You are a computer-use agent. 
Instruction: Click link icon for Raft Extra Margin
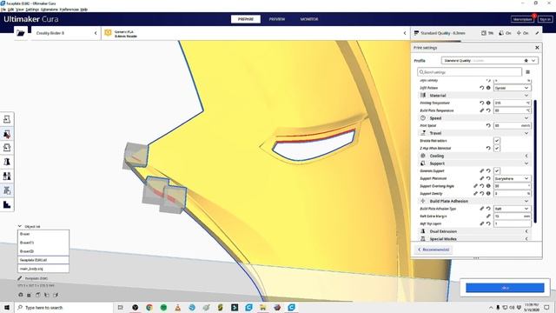click(488, 216)
